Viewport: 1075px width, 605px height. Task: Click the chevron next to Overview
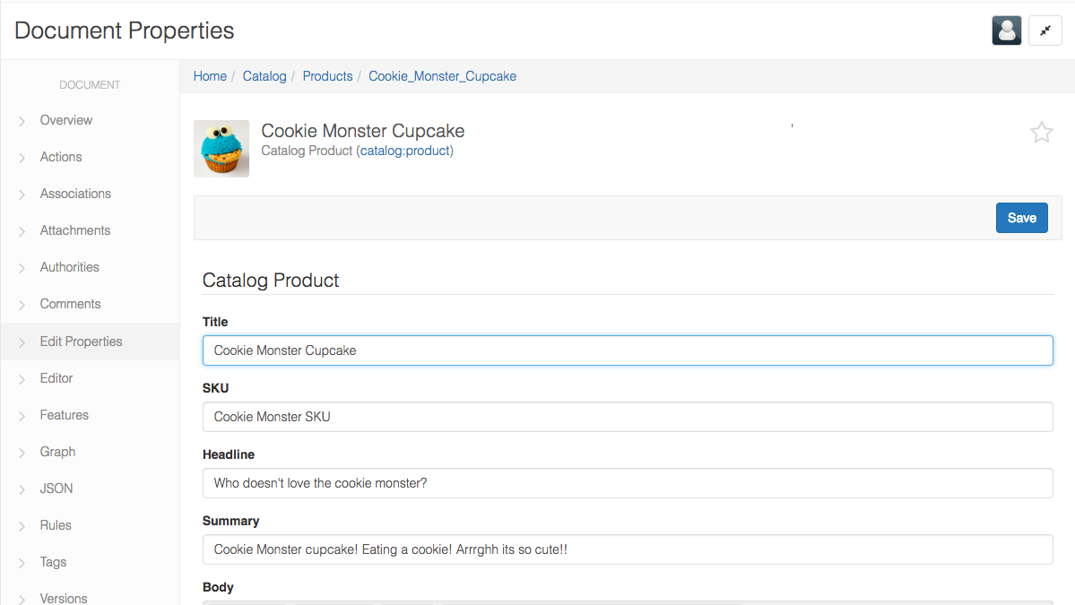(x=22, y=121)
